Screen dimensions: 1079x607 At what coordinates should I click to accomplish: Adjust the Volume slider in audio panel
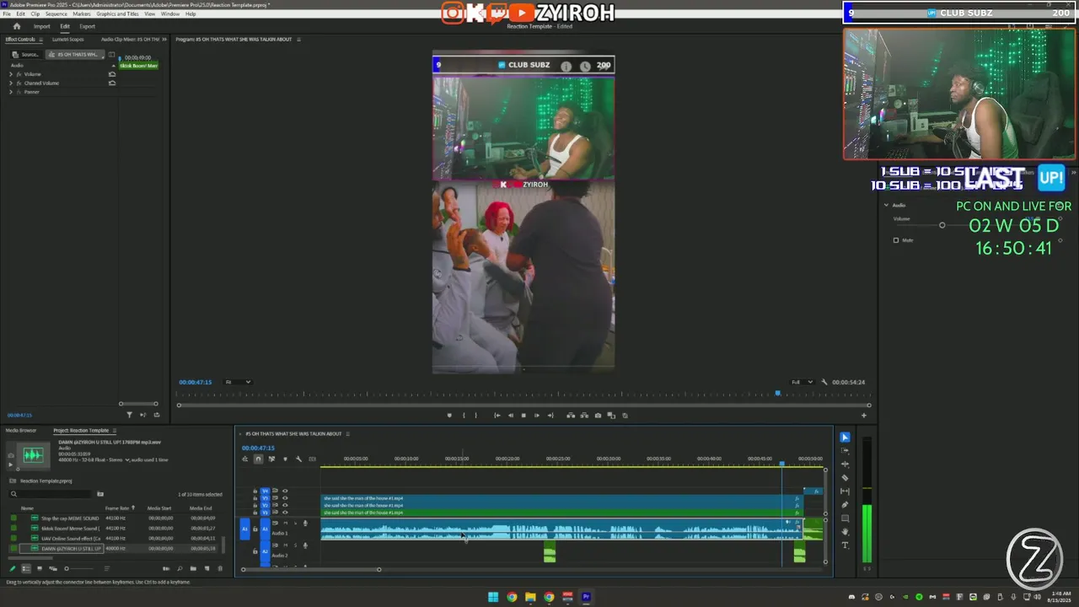pos(942,225)
